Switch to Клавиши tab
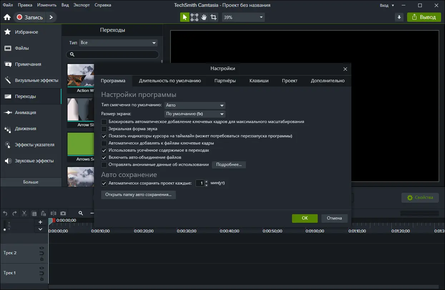The height and width of the screenshot is (290, 445). (259, 81)
